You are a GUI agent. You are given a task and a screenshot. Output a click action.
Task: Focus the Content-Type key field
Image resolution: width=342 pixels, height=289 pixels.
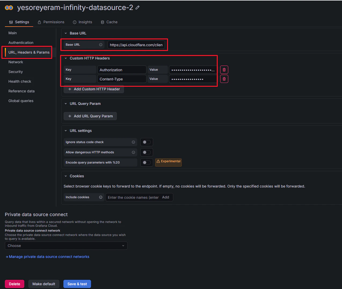click(122, 79)
